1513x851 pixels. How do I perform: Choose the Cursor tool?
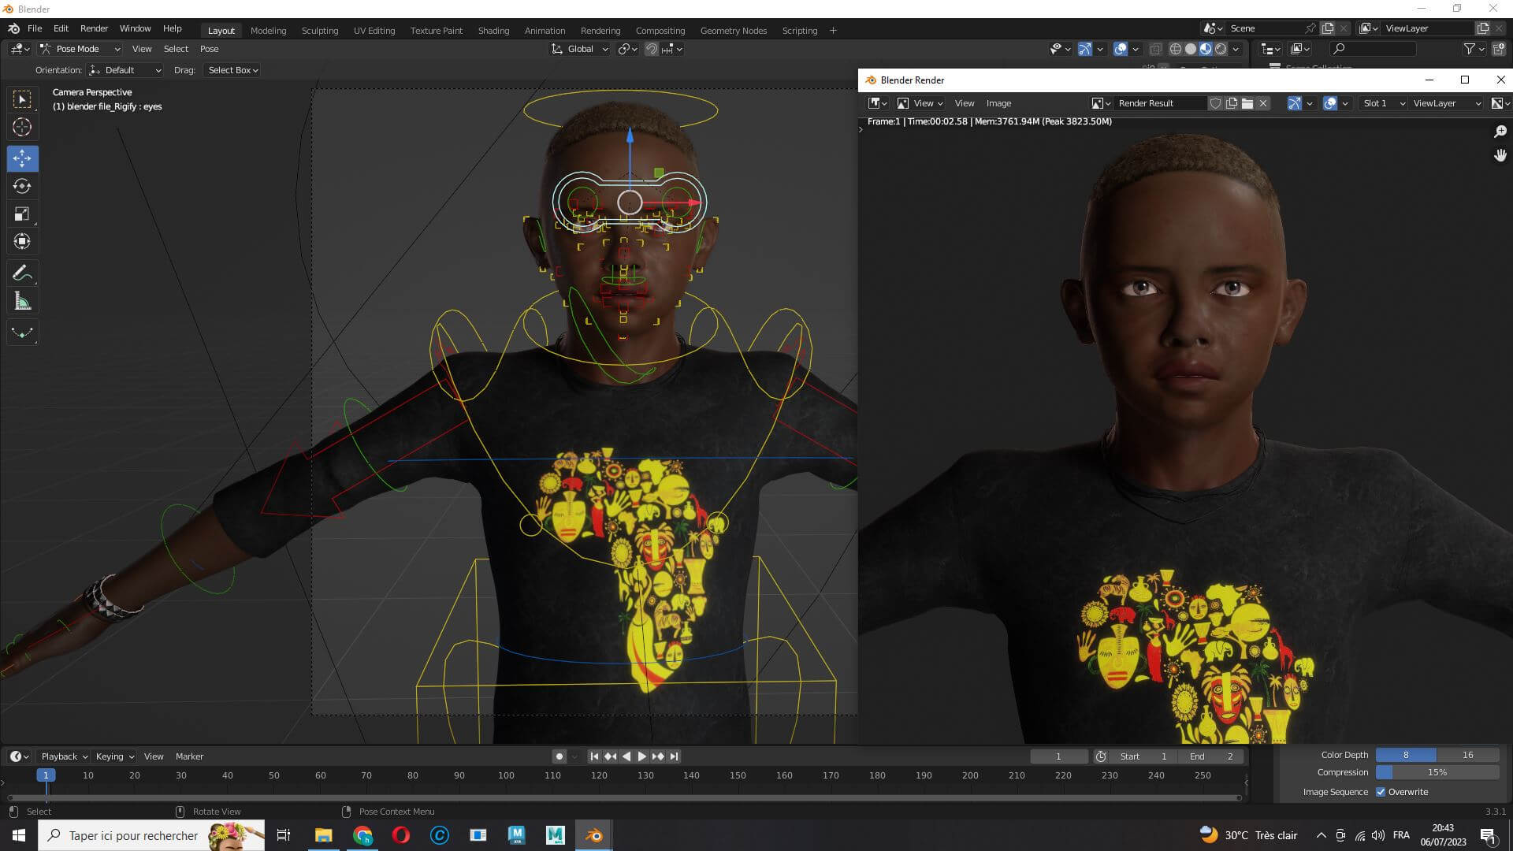[x=22, y=127]
